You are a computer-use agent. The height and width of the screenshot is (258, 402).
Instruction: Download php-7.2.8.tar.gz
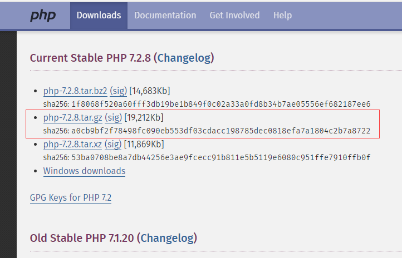(x=72, y=117)
